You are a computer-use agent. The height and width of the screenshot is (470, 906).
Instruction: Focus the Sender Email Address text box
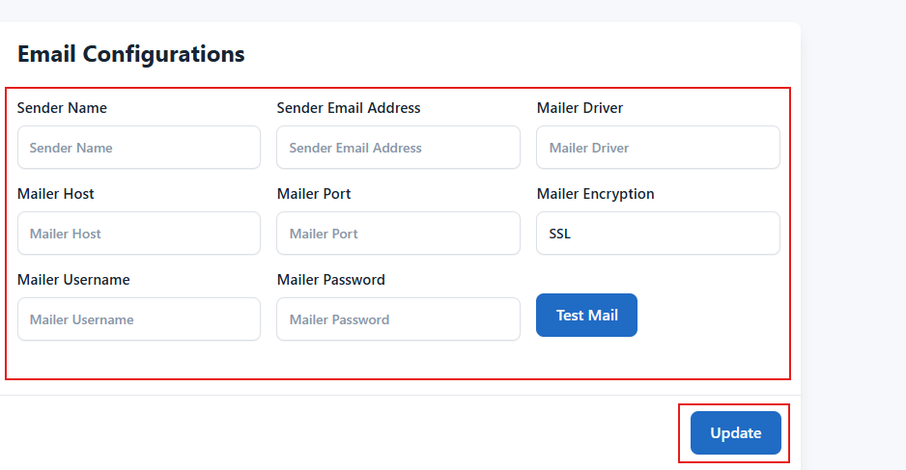[398, 148]
